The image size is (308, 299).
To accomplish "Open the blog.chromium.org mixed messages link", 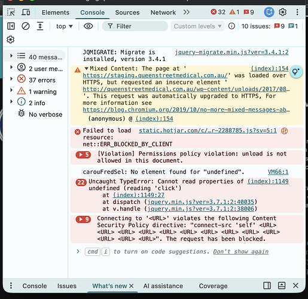I will tap(186, 109).
